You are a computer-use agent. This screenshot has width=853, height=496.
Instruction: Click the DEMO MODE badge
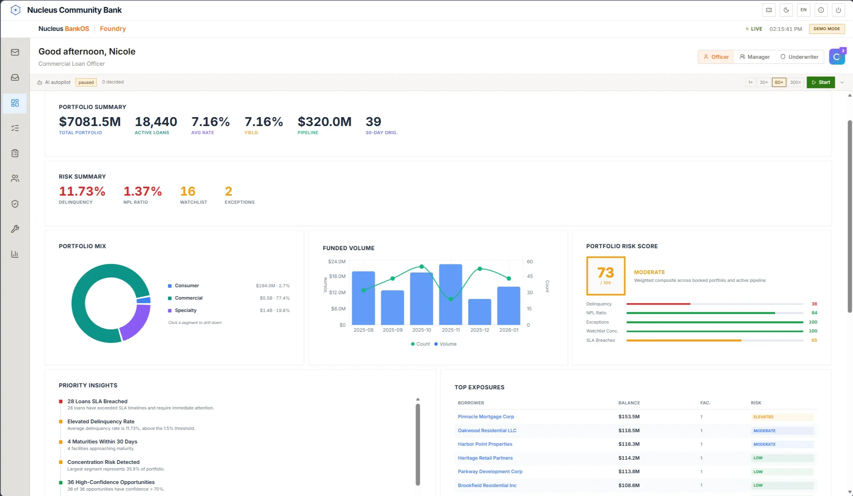coord(827,29)
